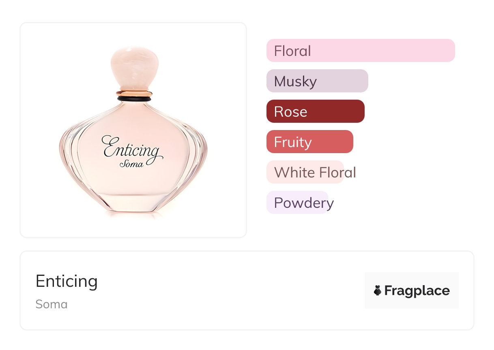Select the Floral accord bar
This screenshot has width=494, height=350.
(360, 51)
